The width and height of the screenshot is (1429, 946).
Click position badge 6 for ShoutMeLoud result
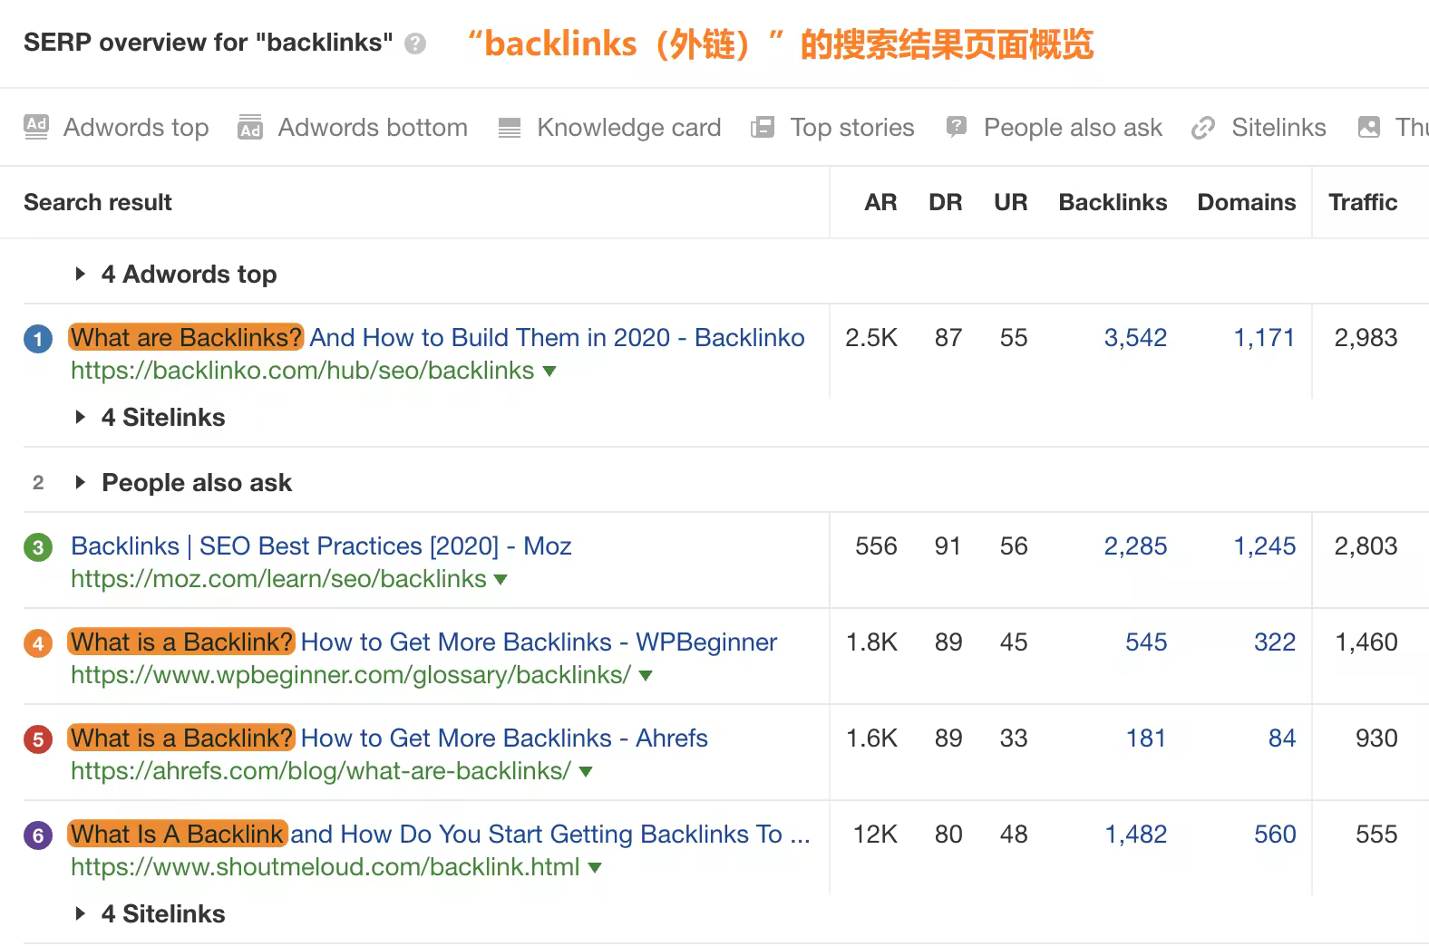pos(38,835)
